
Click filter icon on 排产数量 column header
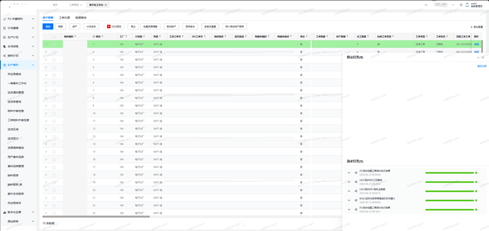tap(347, 37)
